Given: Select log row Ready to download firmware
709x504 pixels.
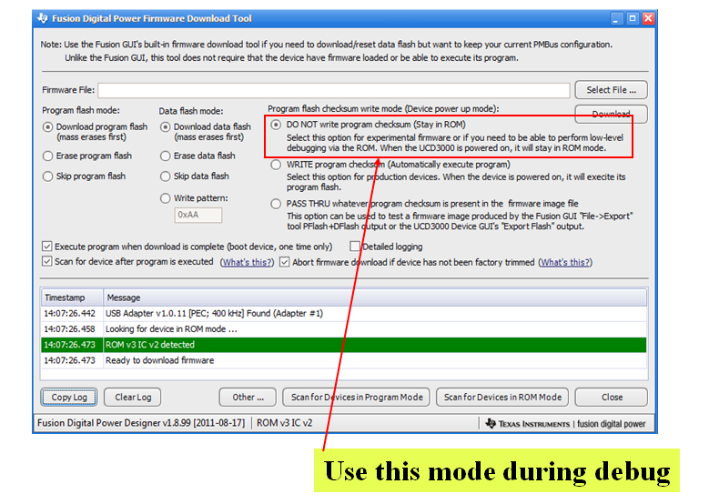Looking at the screenshot, I should point(344,360).
